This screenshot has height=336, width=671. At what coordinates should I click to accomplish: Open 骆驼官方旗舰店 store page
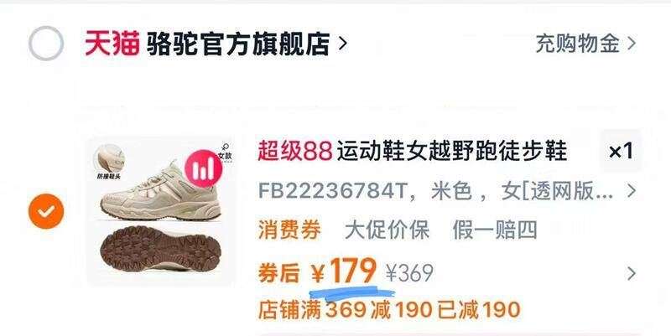tap(238, 44)
